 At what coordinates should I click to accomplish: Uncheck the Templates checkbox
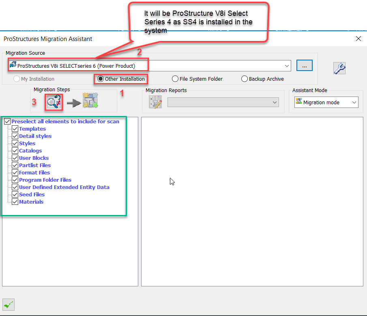(x=15, y=129)
